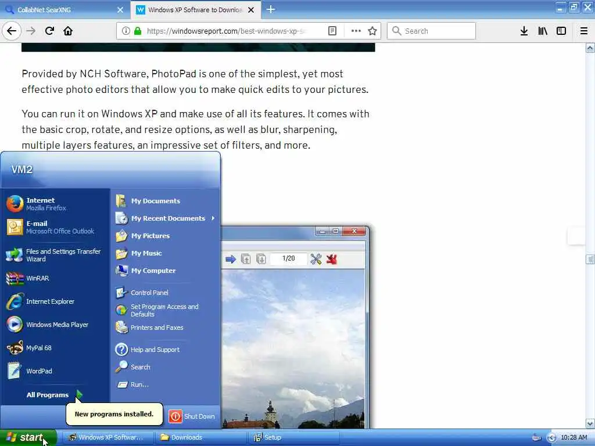
Task: Click the VM2 user name
Action: click(22, 169)
